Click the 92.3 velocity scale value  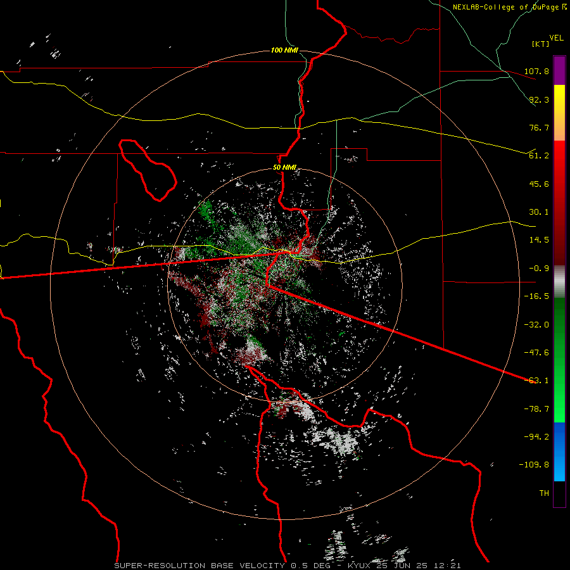pos(539,99)
